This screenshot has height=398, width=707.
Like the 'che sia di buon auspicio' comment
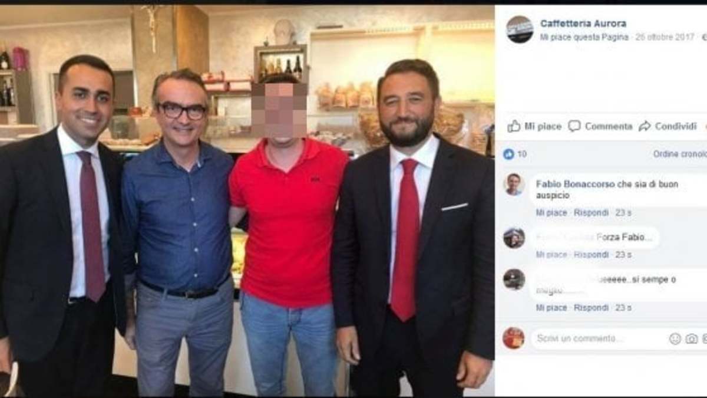click(x=551, y=213)
